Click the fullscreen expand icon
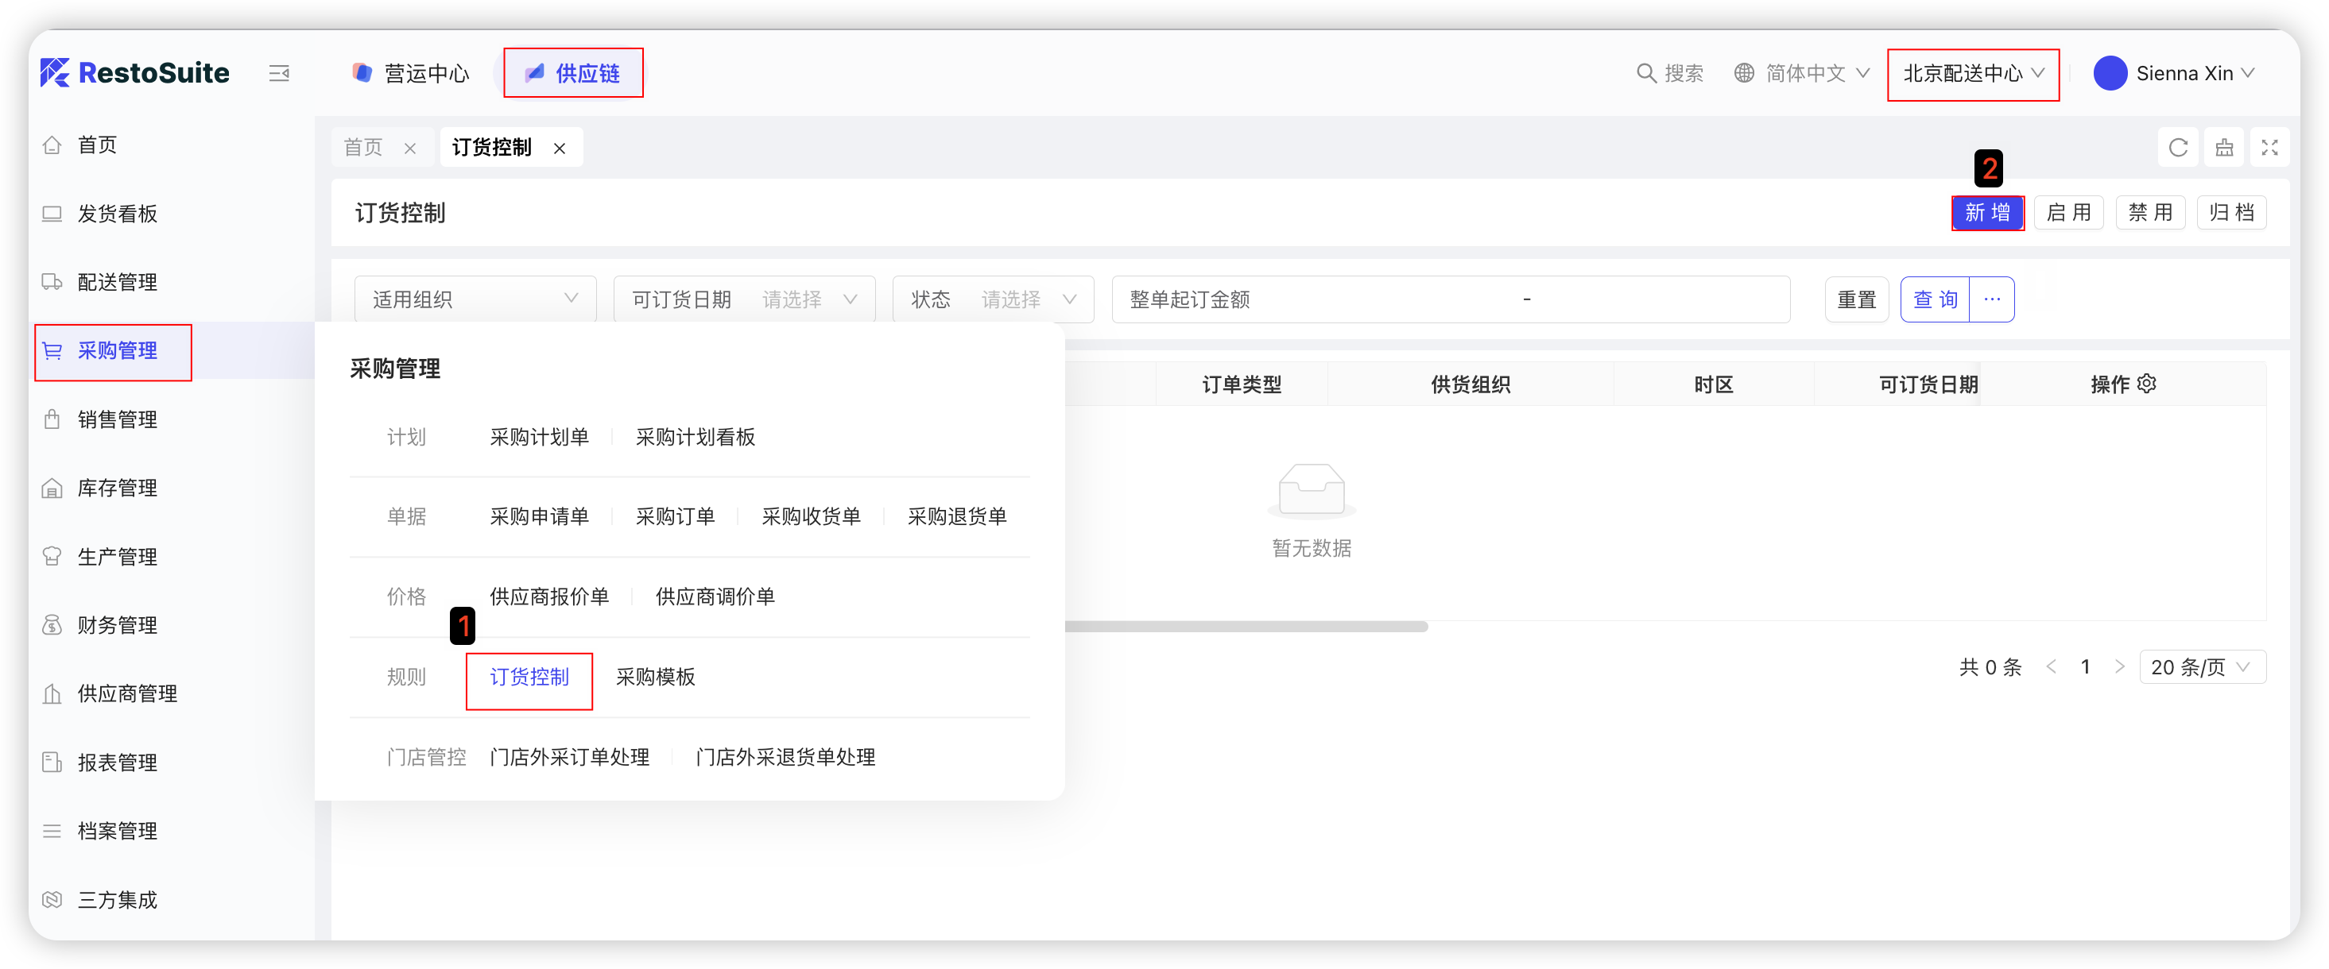 (2269, 147)
